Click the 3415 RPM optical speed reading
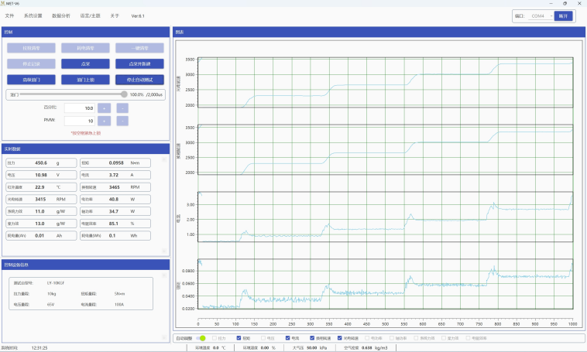 coord(41,200)
